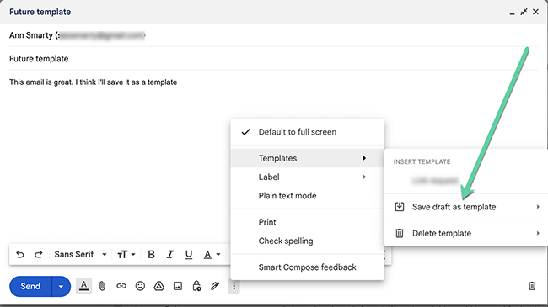The height and width of the screenshot is (307, 548).
Task: Select Plain text mode
Action: [x=308, y=196]
